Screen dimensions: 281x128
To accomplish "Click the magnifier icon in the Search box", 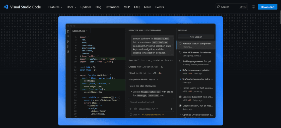I will tap(218, 7).
